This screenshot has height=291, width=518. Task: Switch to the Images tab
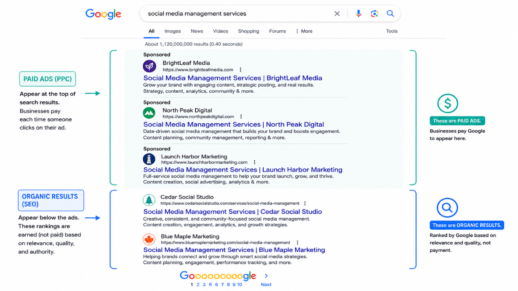tap(173, 31)
